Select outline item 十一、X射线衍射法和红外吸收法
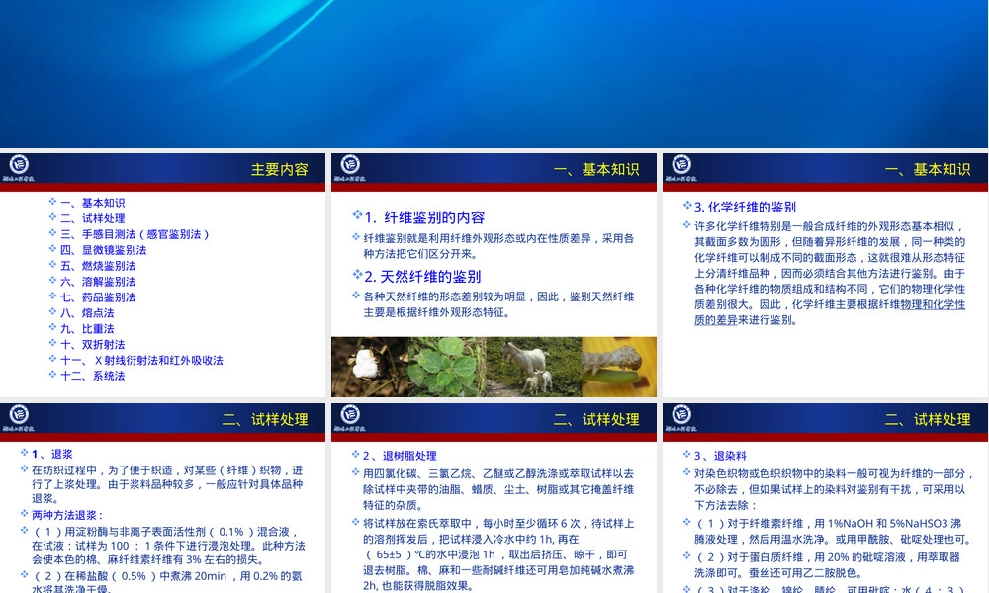 (141, 360)
